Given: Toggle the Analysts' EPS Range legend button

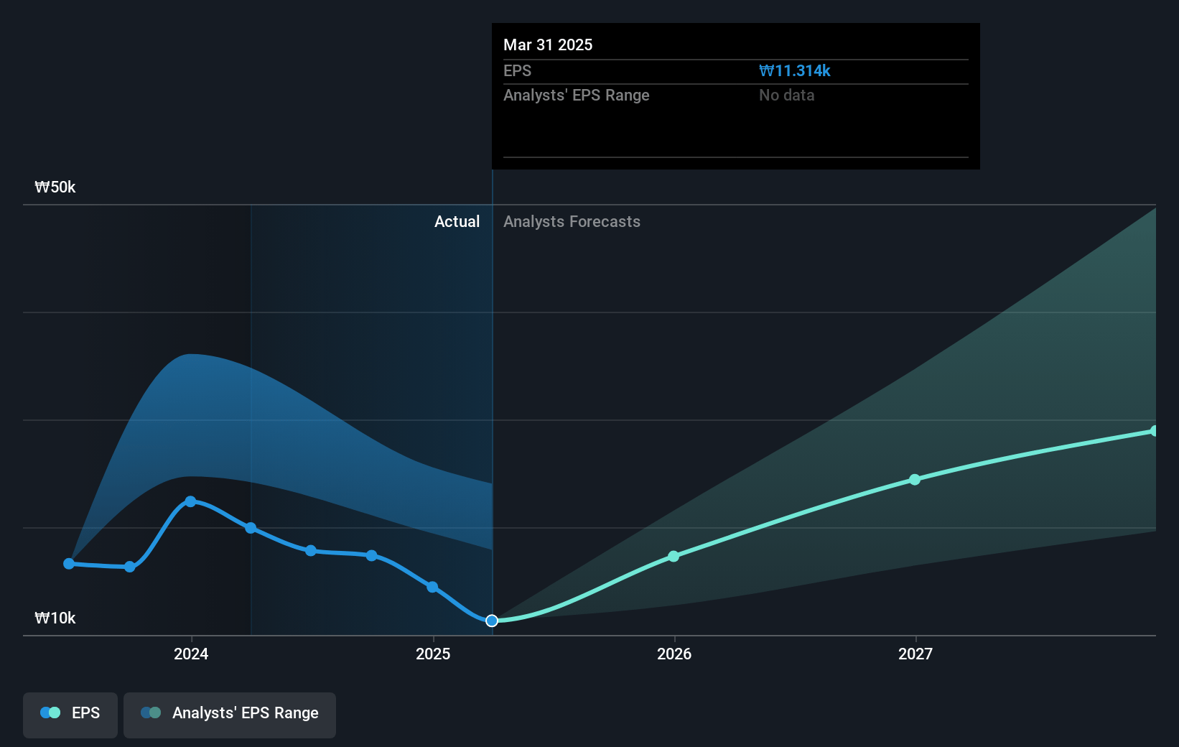Looking at the screenshot, I should tap(230, 715).
